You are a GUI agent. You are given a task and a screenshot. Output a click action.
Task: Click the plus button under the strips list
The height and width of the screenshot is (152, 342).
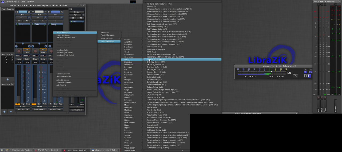point(7,79)
